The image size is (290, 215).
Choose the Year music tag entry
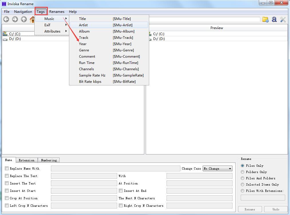point(83,44)
